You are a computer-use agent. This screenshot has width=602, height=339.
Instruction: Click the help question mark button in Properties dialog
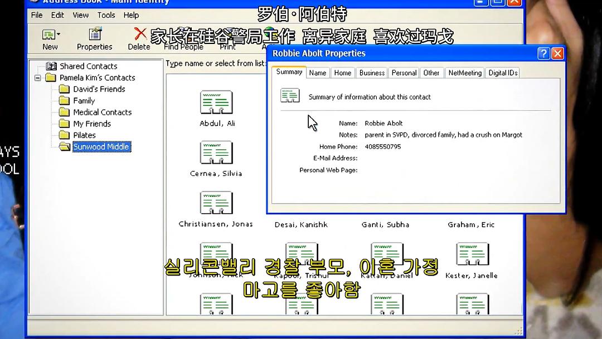click(x=543, y=53)
